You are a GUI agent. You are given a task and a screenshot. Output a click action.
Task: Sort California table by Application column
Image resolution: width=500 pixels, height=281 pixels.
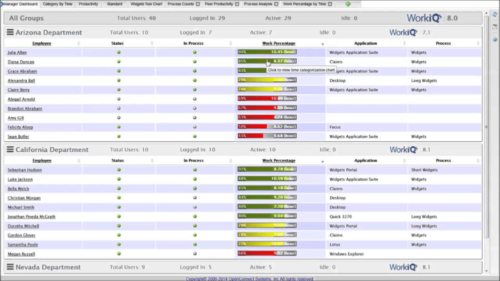[x=365, y=160]
